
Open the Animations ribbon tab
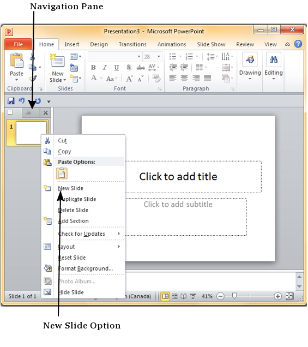[x=172, y=44]
